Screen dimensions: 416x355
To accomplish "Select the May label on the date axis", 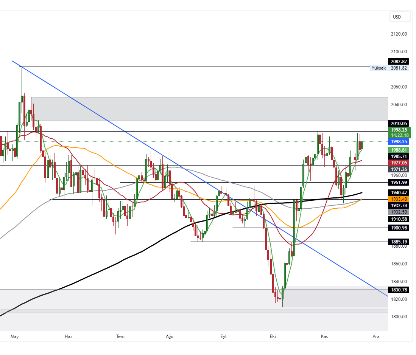I will pyautogui.click(x=14, y=336).
